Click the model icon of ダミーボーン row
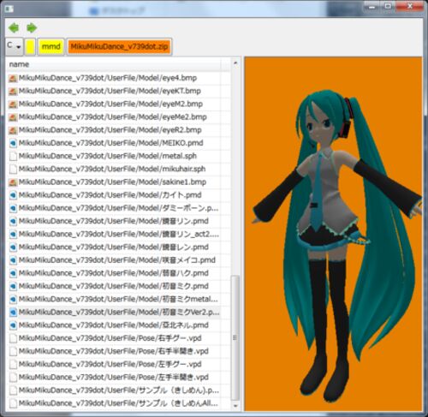The width and height of the screenshot is (428, 417). (13, 208)
